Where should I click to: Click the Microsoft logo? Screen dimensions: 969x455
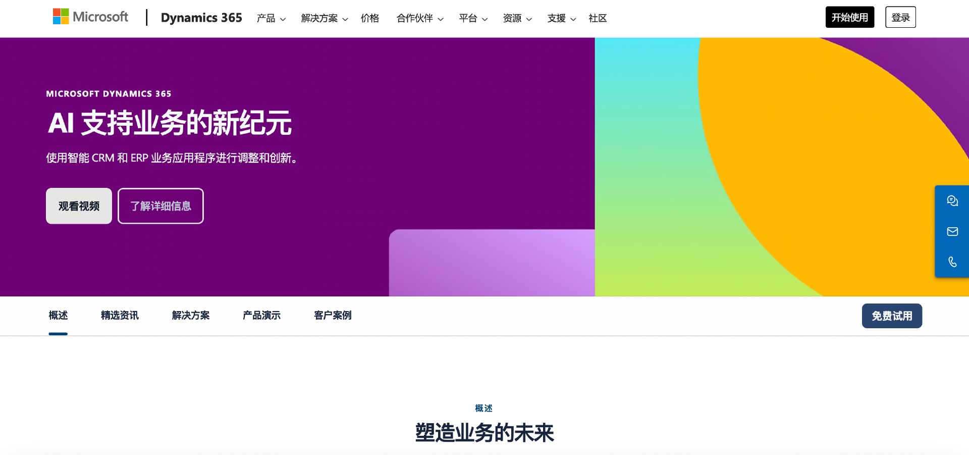pos(90,17)
